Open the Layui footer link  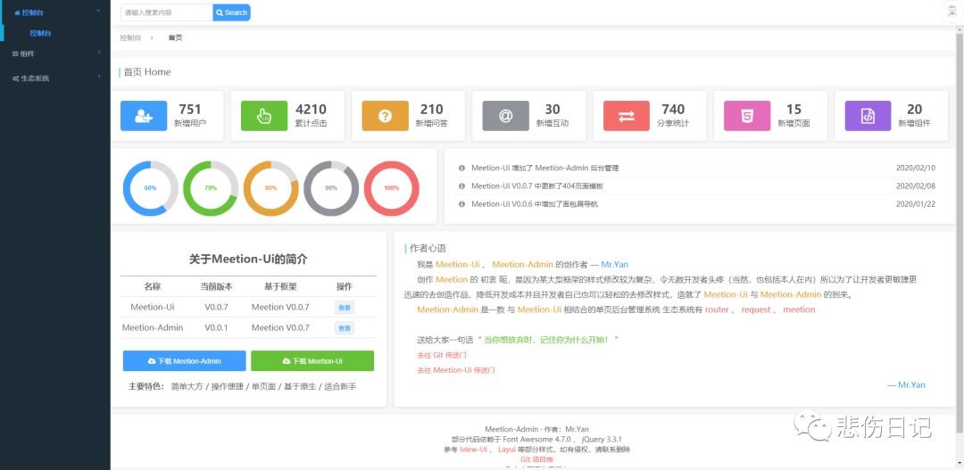coord(507,449)
